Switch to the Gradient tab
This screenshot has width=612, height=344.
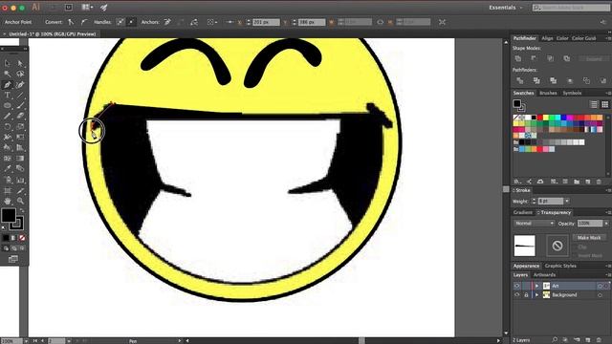tap(523, 212)
